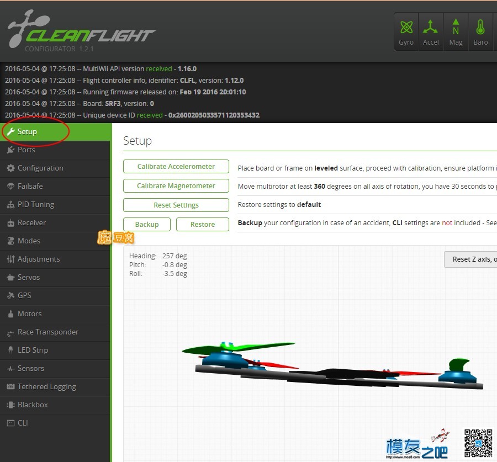The image size is (497, 462).
Task: Click the wrench icon beside Setup
Action: [x=11, y=131]
